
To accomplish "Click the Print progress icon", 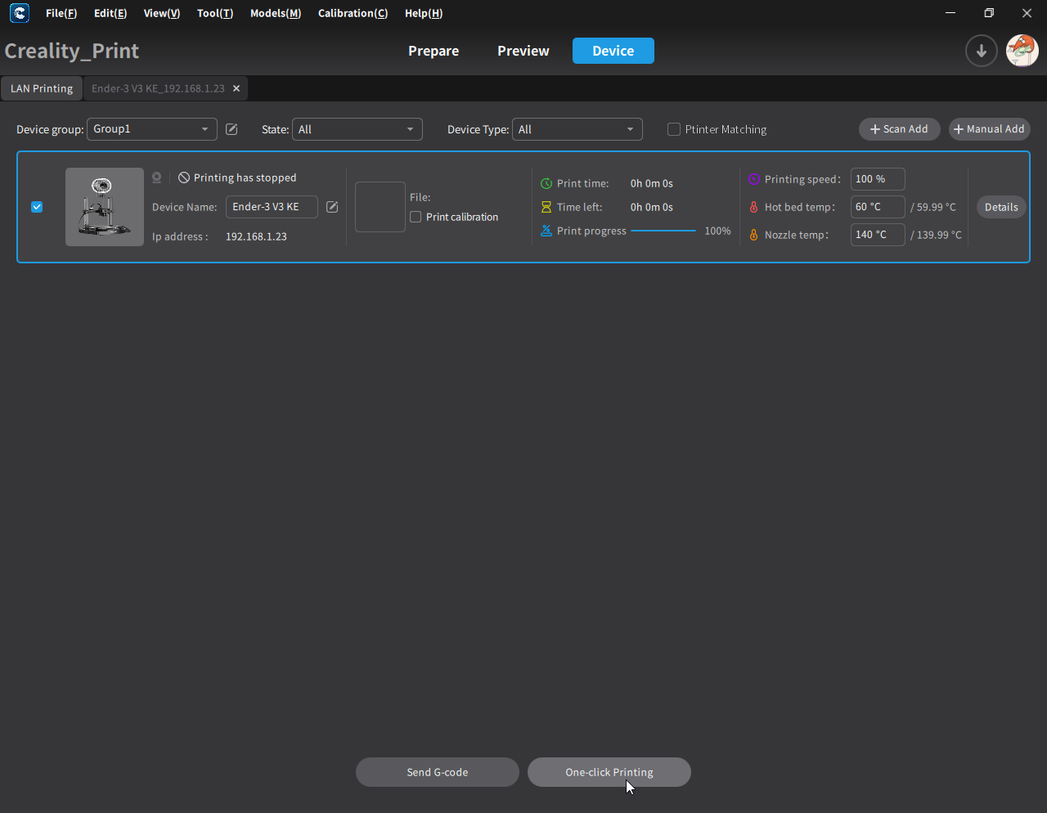I will pos(546,231).
